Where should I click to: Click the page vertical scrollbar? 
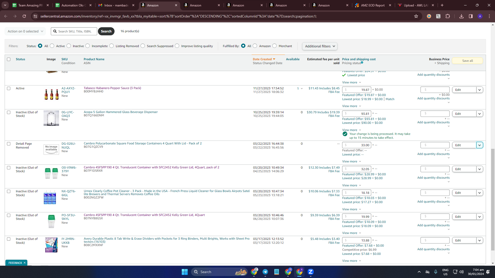pyautogui.click(x=493, y=199)
